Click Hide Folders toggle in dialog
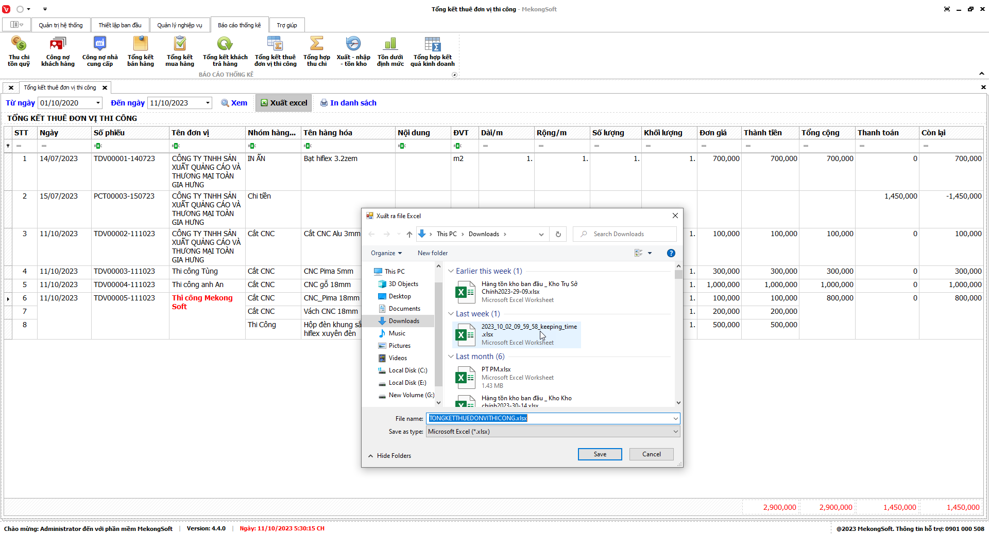Image resolution: width=989 pixels, height=534 pixels. click(x=389, y=456)
